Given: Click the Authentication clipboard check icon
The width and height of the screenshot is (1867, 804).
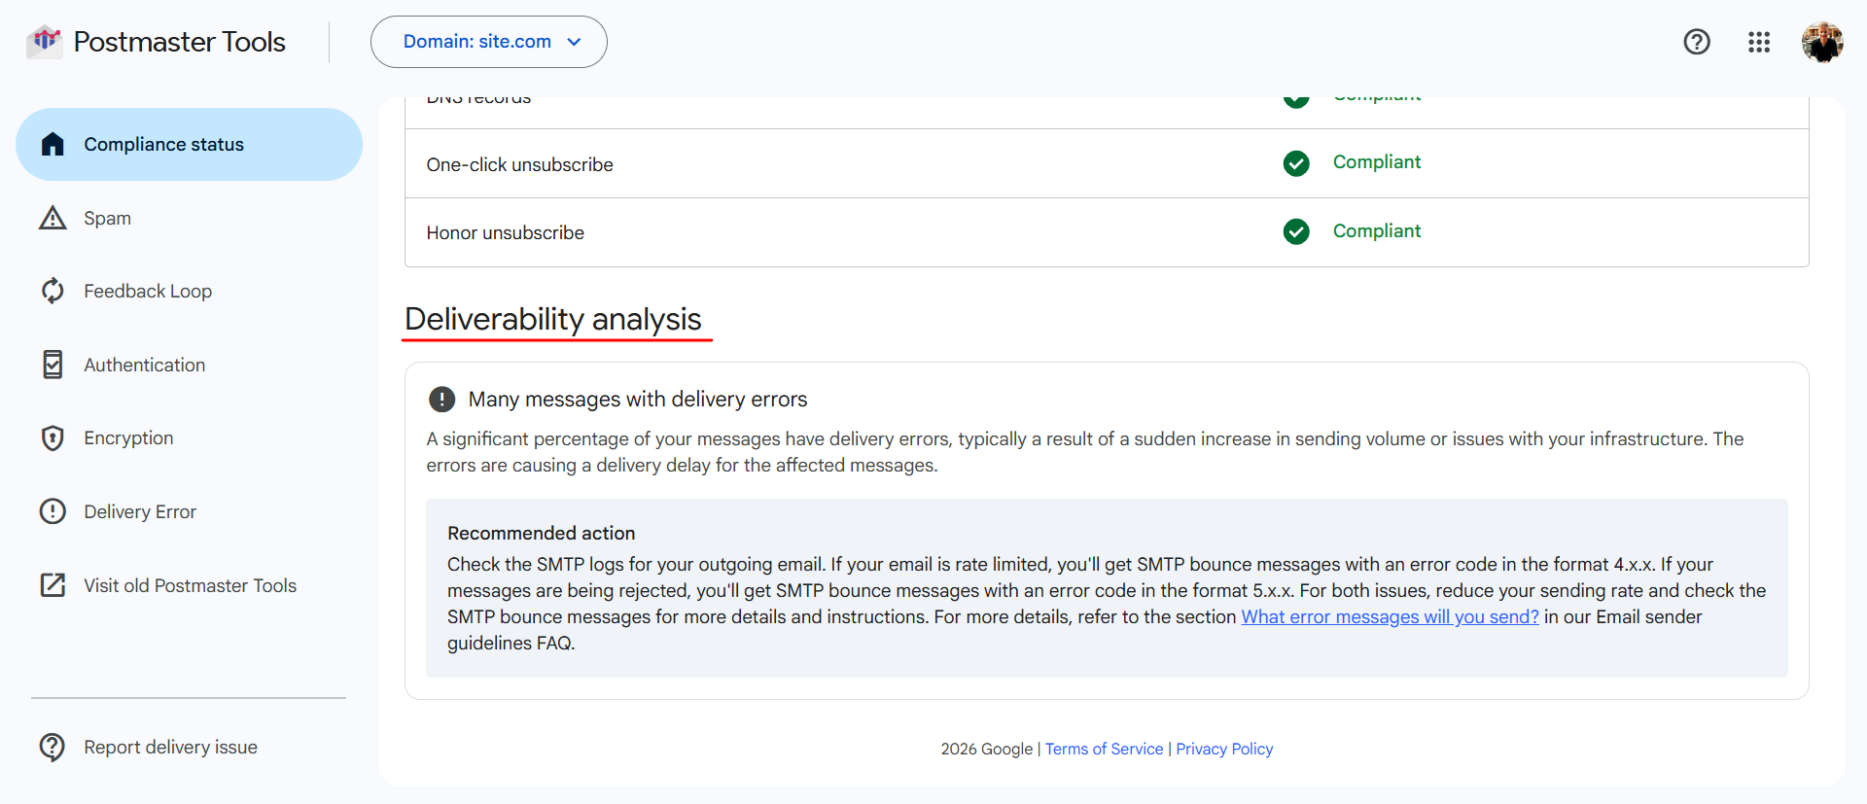Looking at the screenshot, I should click(x=53, y=365).
